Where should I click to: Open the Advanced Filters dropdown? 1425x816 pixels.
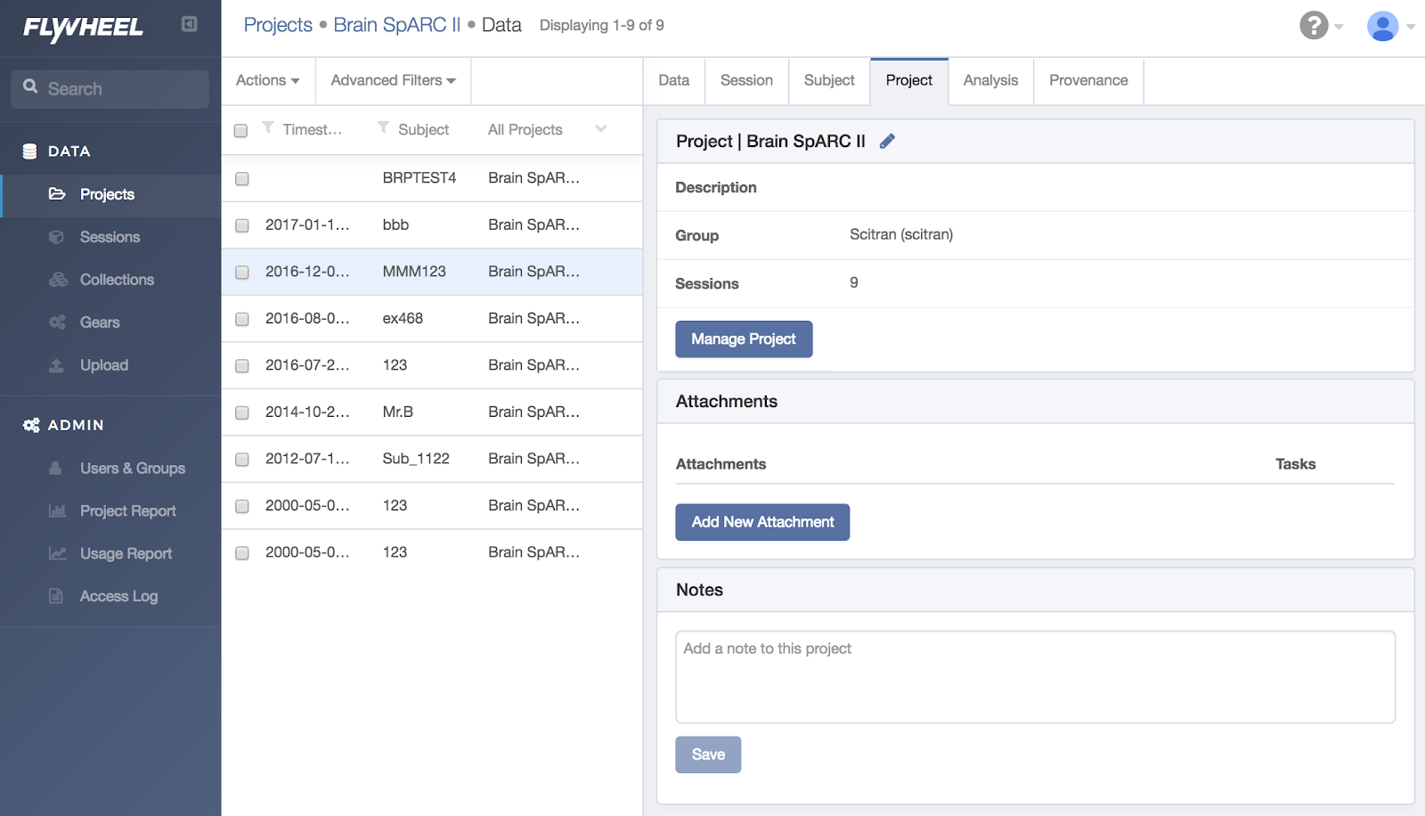pyautogui.click(x=393, y=80)
